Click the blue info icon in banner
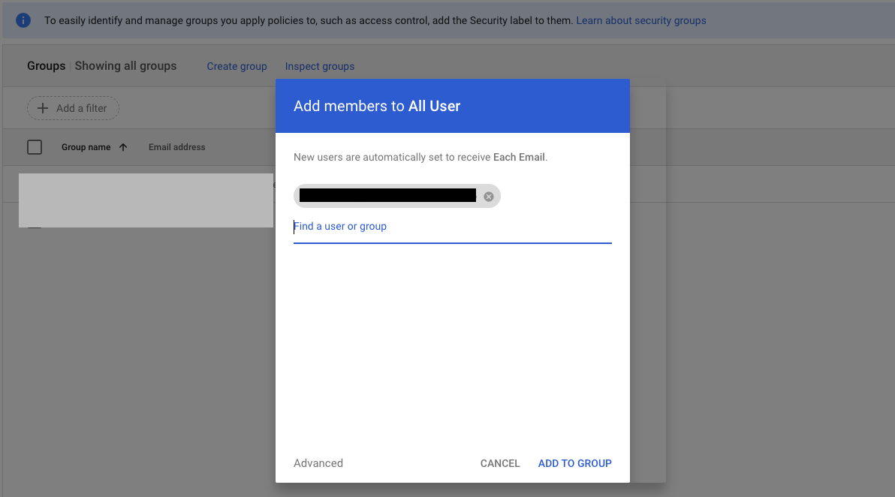The height and width of the screenshot is (497, 895). pyautogui.click(x=23, y=20)
